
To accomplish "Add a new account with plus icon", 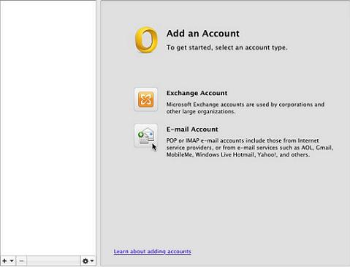I will click(4, 261).
